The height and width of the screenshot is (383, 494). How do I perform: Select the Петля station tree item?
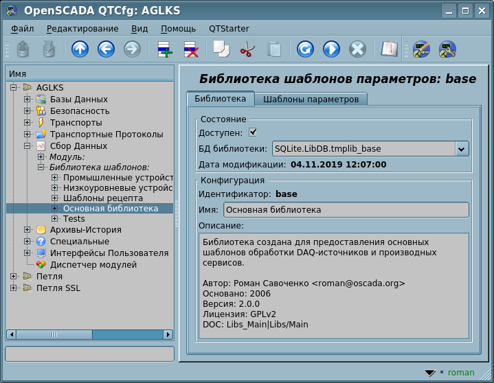point(49,277)
